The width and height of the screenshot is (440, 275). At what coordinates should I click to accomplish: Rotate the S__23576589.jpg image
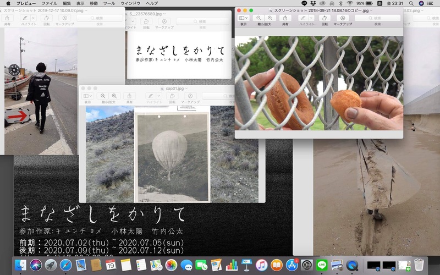click(146, 21)
